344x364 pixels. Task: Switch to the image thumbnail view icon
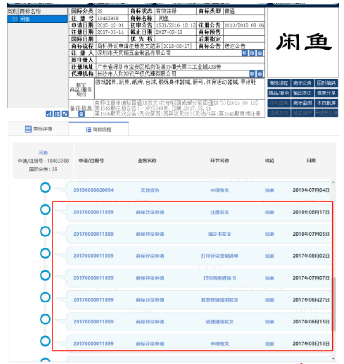tap(65, 114)
